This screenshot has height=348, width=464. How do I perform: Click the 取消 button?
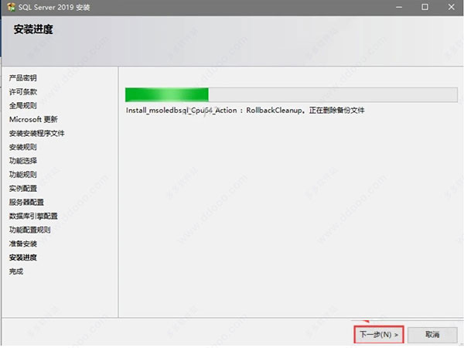point(432,335)
